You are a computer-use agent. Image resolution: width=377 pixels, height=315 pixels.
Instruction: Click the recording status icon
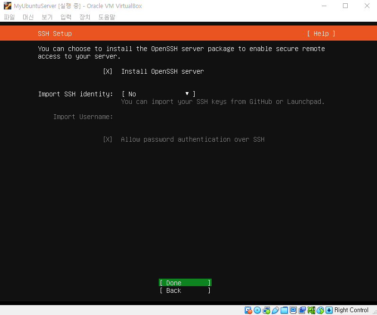coord(302,310)
